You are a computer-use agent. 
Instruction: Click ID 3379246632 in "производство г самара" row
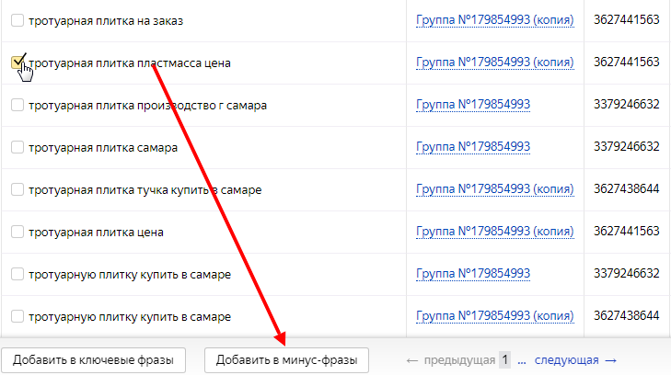pos(627,104)
